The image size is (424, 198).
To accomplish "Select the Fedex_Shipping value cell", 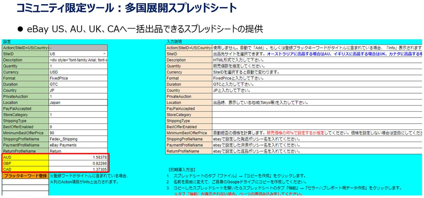I will pos(78,139).
